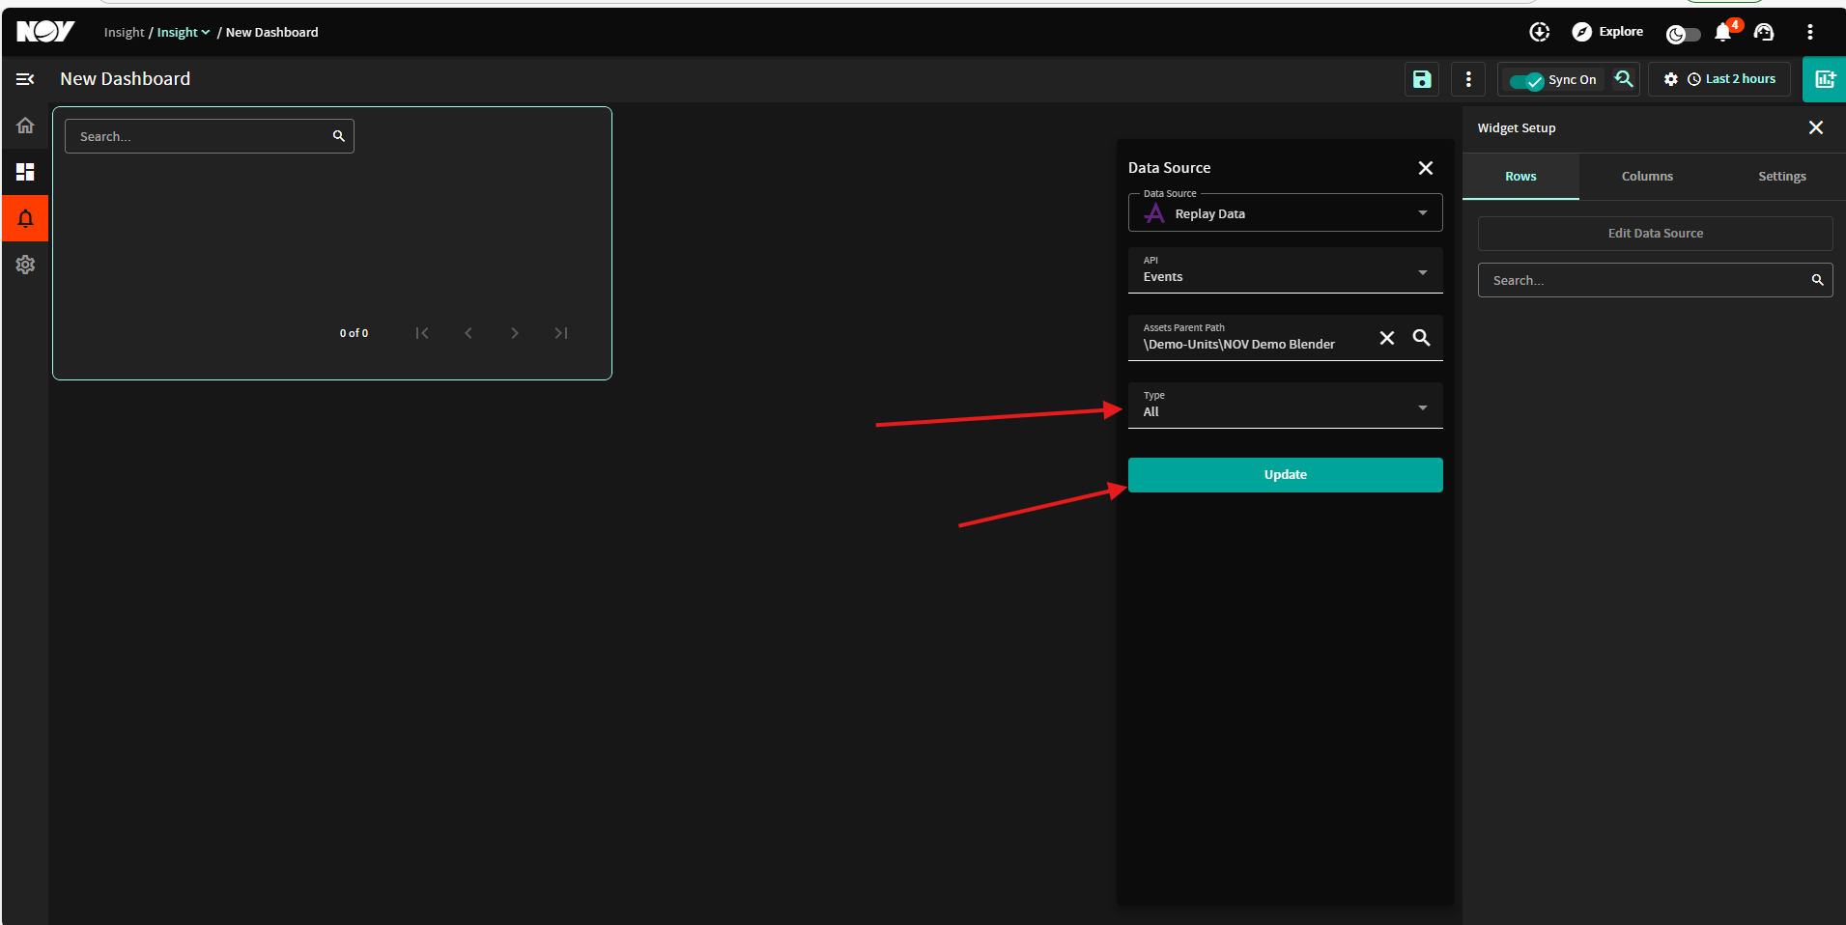The width and height of the screenshot is (1846, 925).
Task: Save the dashboard
Action: 1422,79
